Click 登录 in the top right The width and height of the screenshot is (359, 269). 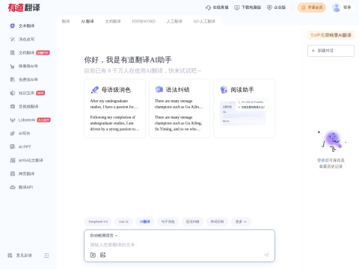(347, 7)
